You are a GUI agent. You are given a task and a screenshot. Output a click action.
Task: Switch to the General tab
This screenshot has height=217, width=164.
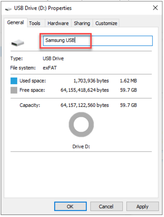pyautogui.click(x=15, y=23)
